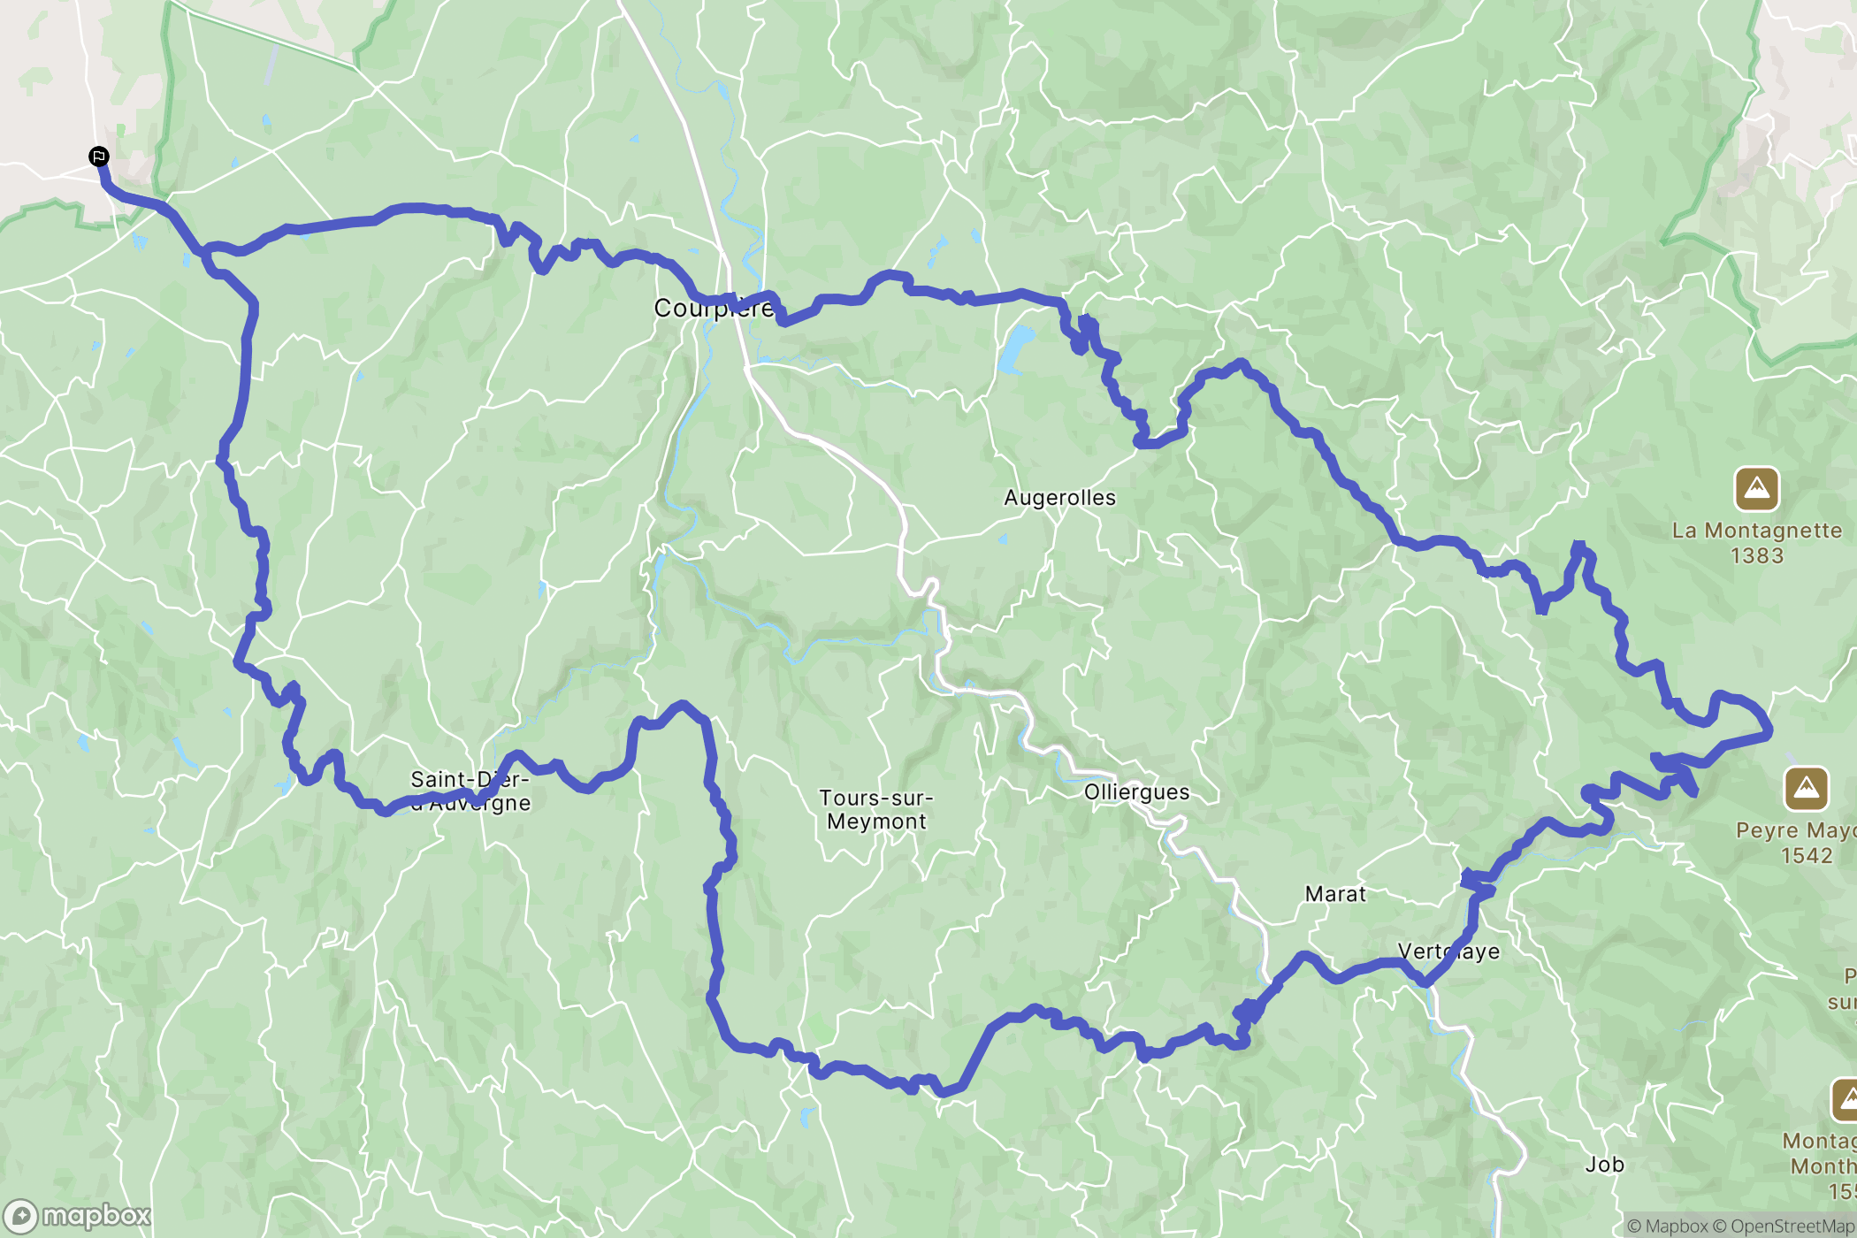Open the OpenStreetMap attribution link
The height and width of the screenshot is (1238, 1857).
[x=1784, y=1226]
